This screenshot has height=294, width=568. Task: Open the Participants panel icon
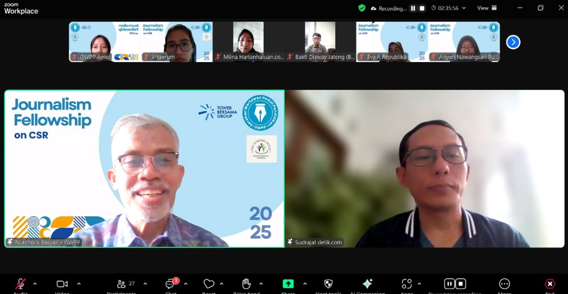click(x=121, y=284)
